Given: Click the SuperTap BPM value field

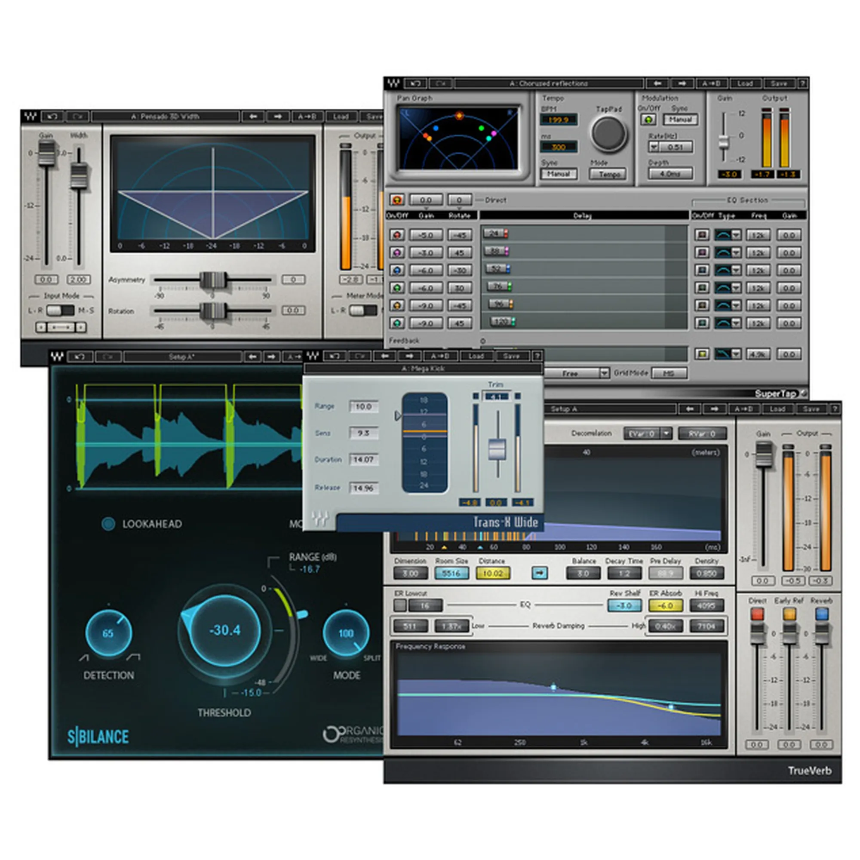Looking at the screenshot, I should coord(558,119).
